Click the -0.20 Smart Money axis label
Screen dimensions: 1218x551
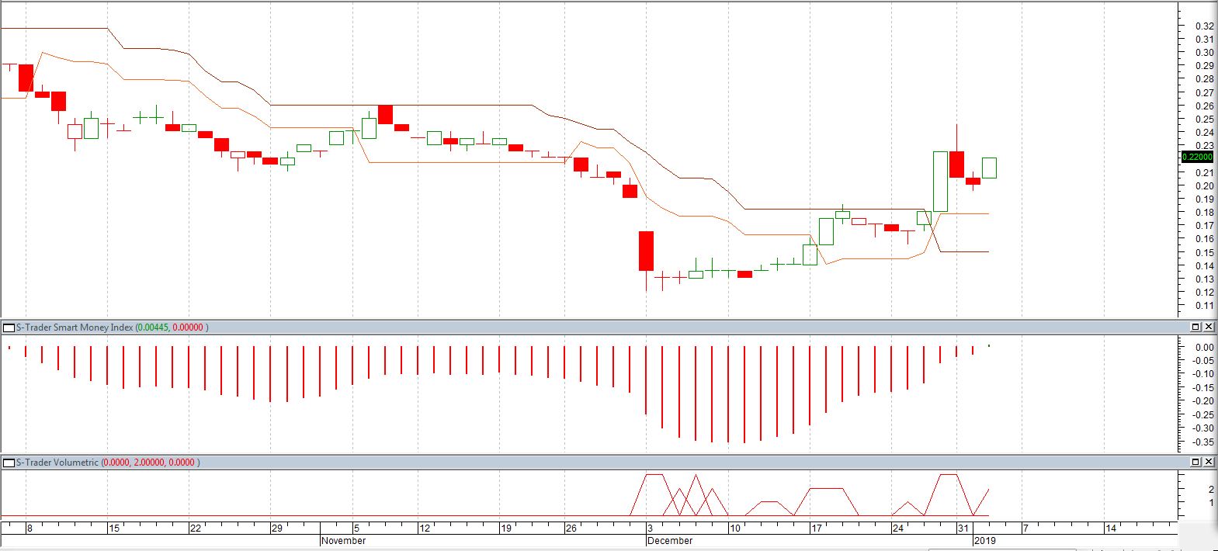click(x=1203, y=401)
